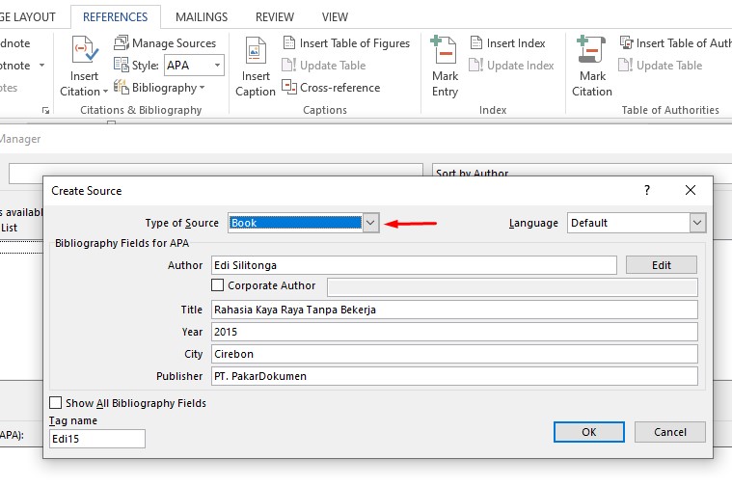Check Show All Bibliography Fields
This screenshot has width=732, height=486.
56,402
